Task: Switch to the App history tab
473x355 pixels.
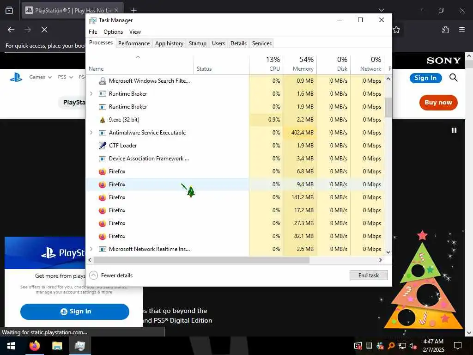Action: 169,43
